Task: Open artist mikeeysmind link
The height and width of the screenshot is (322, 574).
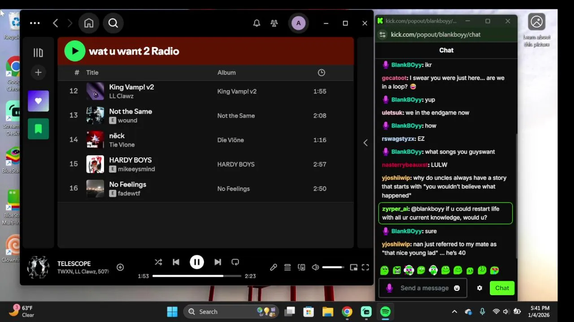Action: point(136,169)
